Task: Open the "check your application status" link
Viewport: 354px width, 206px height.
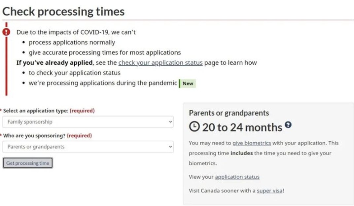Action: [x=160, y=63]
